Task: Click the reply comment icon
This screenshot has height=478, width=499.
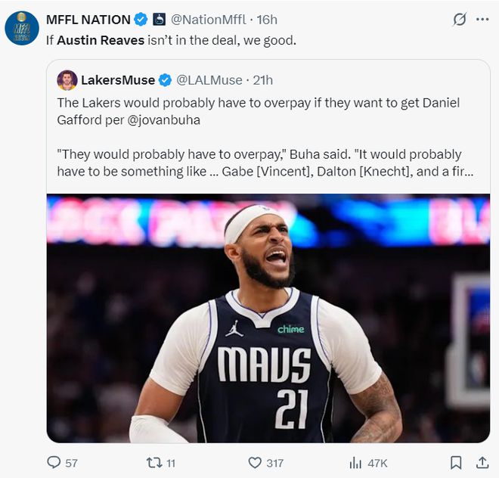Action: click(54, 462)
